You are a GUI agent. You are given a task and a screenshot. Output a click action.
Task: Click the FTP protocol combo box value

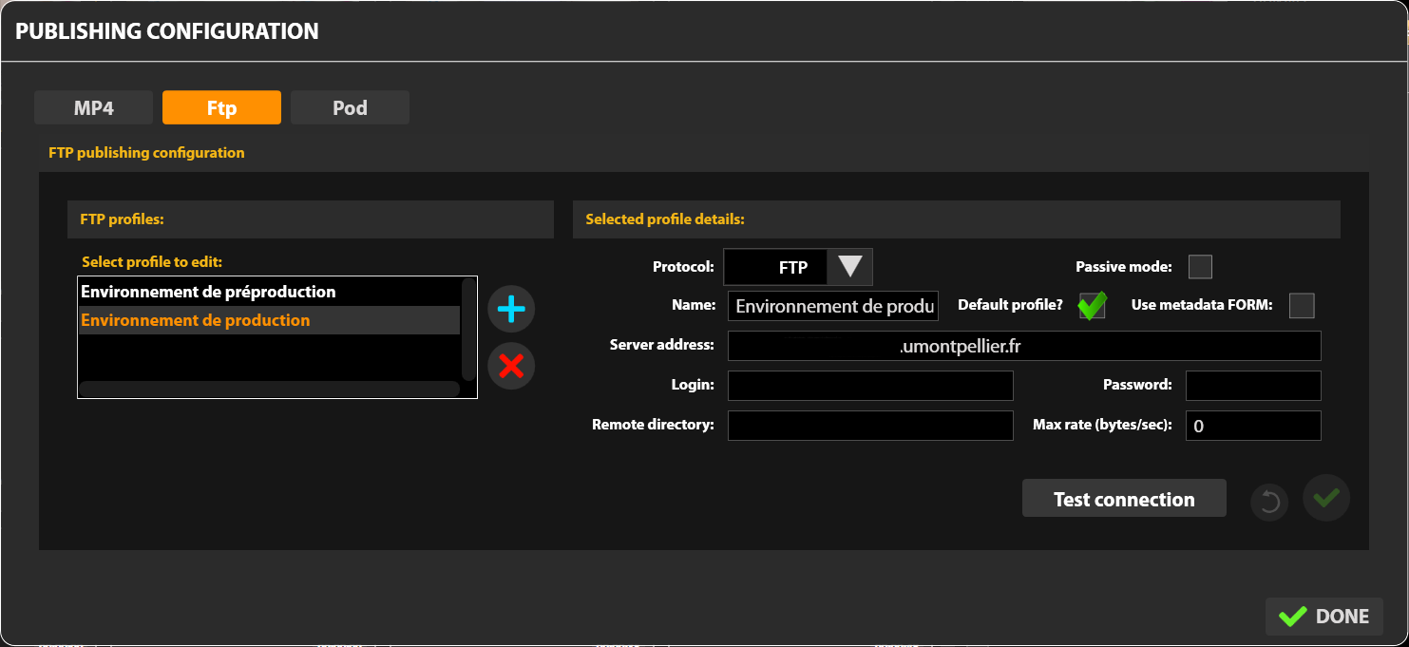click(776, 267)
